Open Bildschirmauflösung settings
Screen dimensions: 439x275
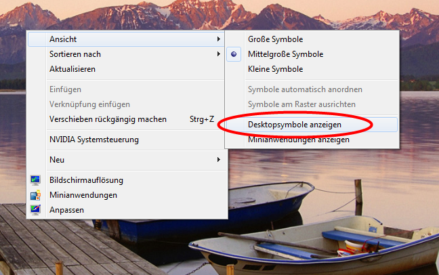pos(126,180)
